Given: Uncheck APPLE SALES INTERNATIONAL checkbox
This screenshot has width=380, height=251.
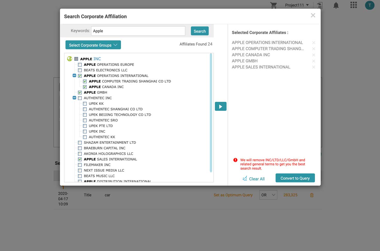Looking at the screenshot, I should tap(80, 159).
